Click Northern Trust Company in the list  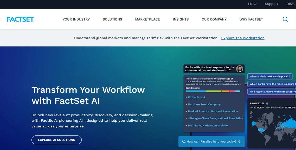pos(204,104)
